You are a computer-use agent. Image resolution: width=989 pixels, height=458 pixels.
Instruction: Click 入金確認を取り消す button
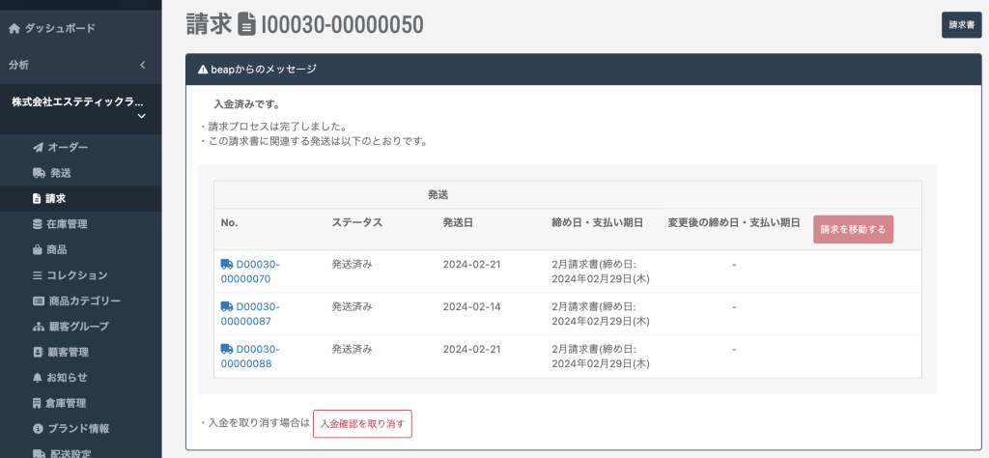362,423
